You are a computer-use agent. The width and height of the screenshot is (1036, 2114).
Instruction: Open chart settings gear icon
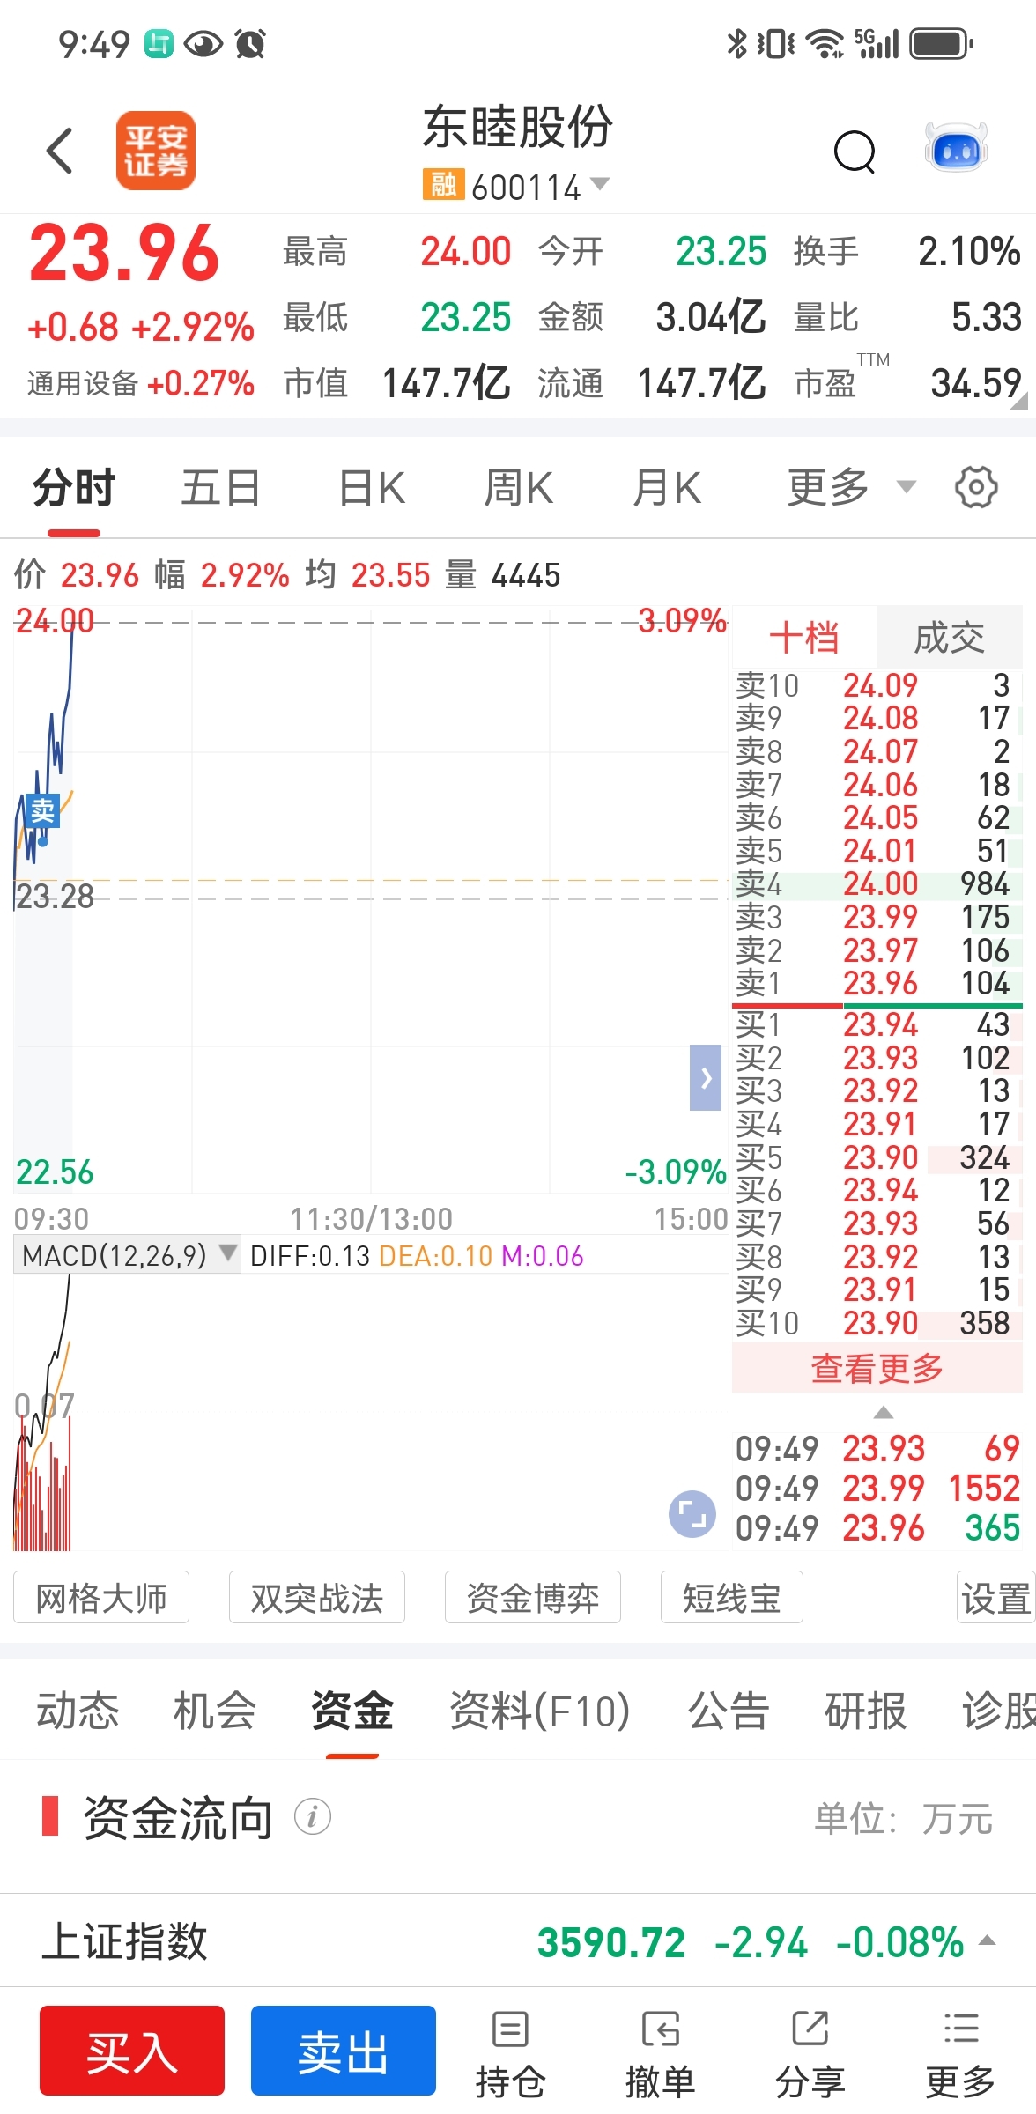click(x=976, y=487)
